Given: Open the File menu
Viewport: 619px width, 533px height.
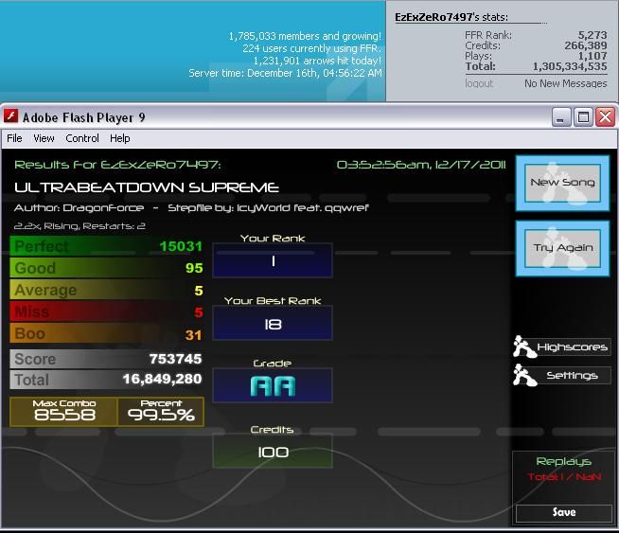Looking at the screenshot, I should click(14, 138).
